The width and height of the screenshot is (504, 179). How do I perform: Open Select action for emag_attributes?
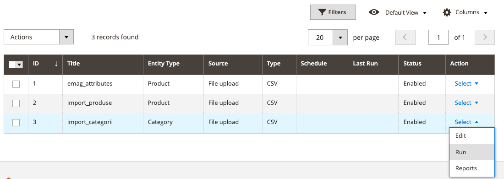click(x=466, y=84)
